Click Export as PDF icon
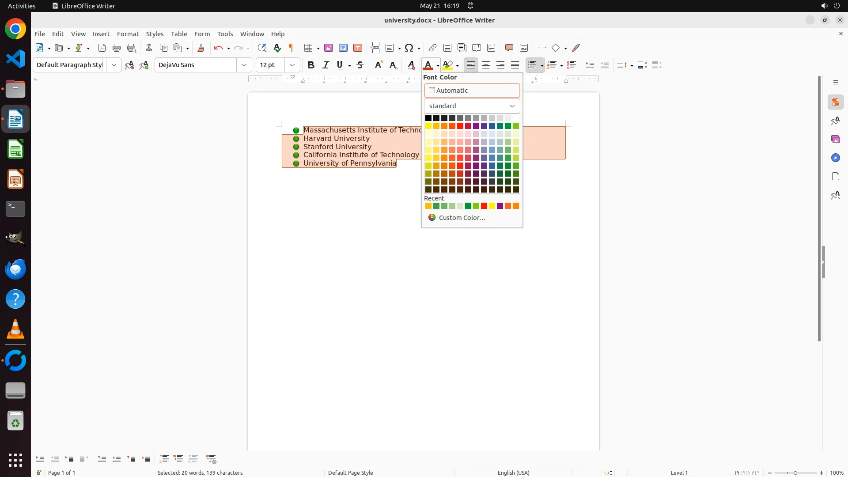The height and width of the screenshot is (477, 848). (102, 48)
